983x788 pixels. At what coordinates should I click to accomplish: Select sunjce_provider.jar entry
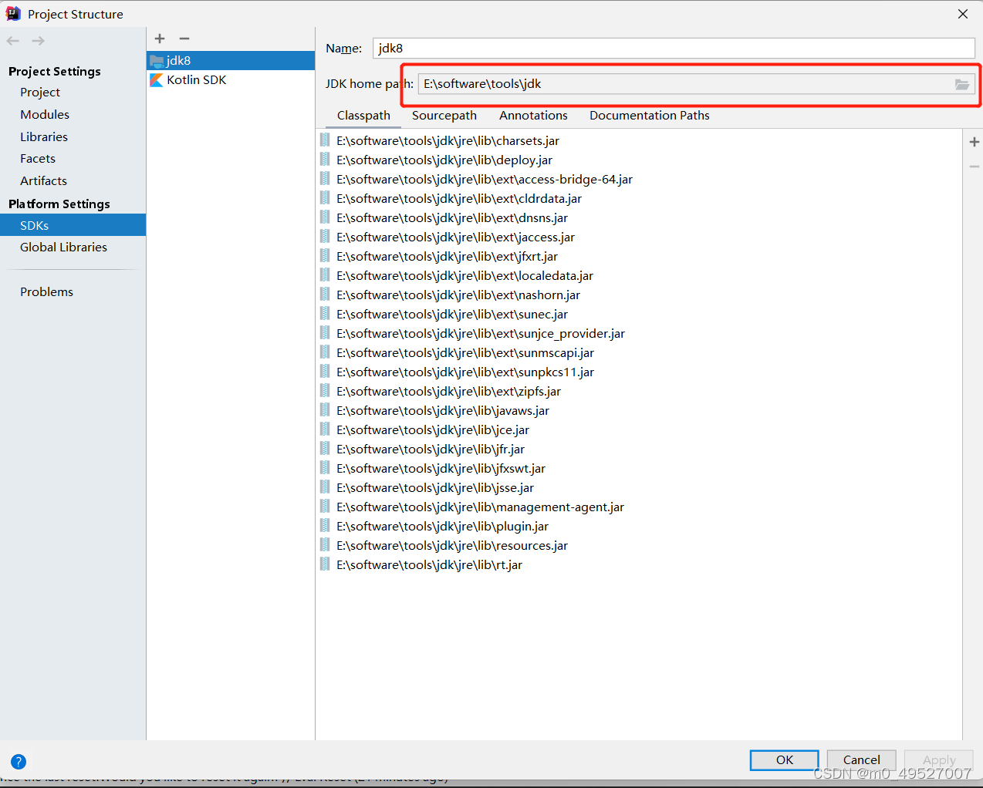click(481, 334)
